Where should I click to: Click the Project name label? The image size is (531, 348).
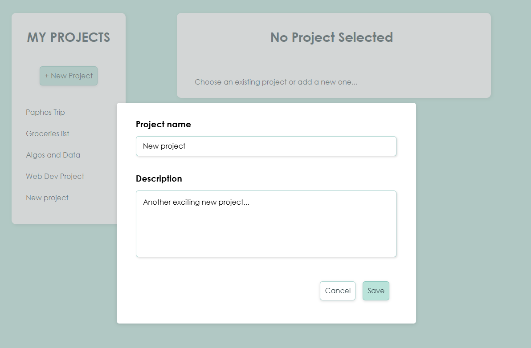click(x=163, y=125)
